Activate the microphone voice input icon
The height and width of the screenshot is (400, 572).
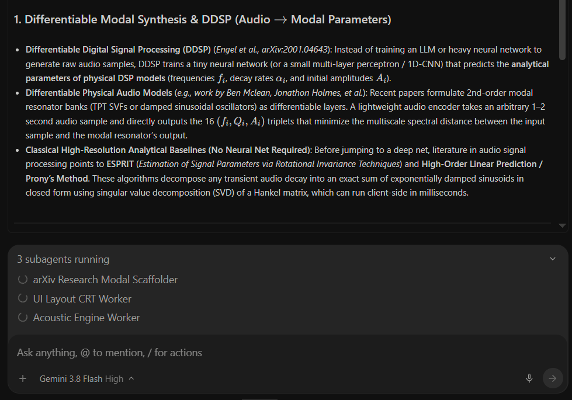[529, 378]
